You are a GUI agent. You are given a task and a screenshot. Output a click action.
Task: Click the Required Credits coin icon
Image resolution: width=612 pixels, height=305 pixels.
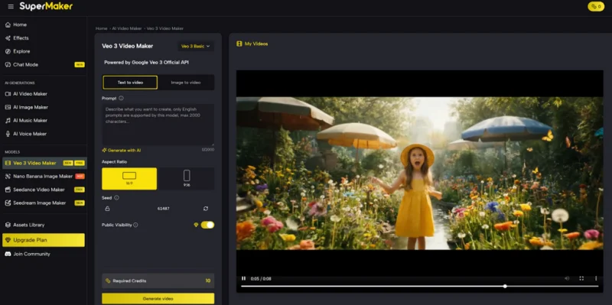pos(108,281)
